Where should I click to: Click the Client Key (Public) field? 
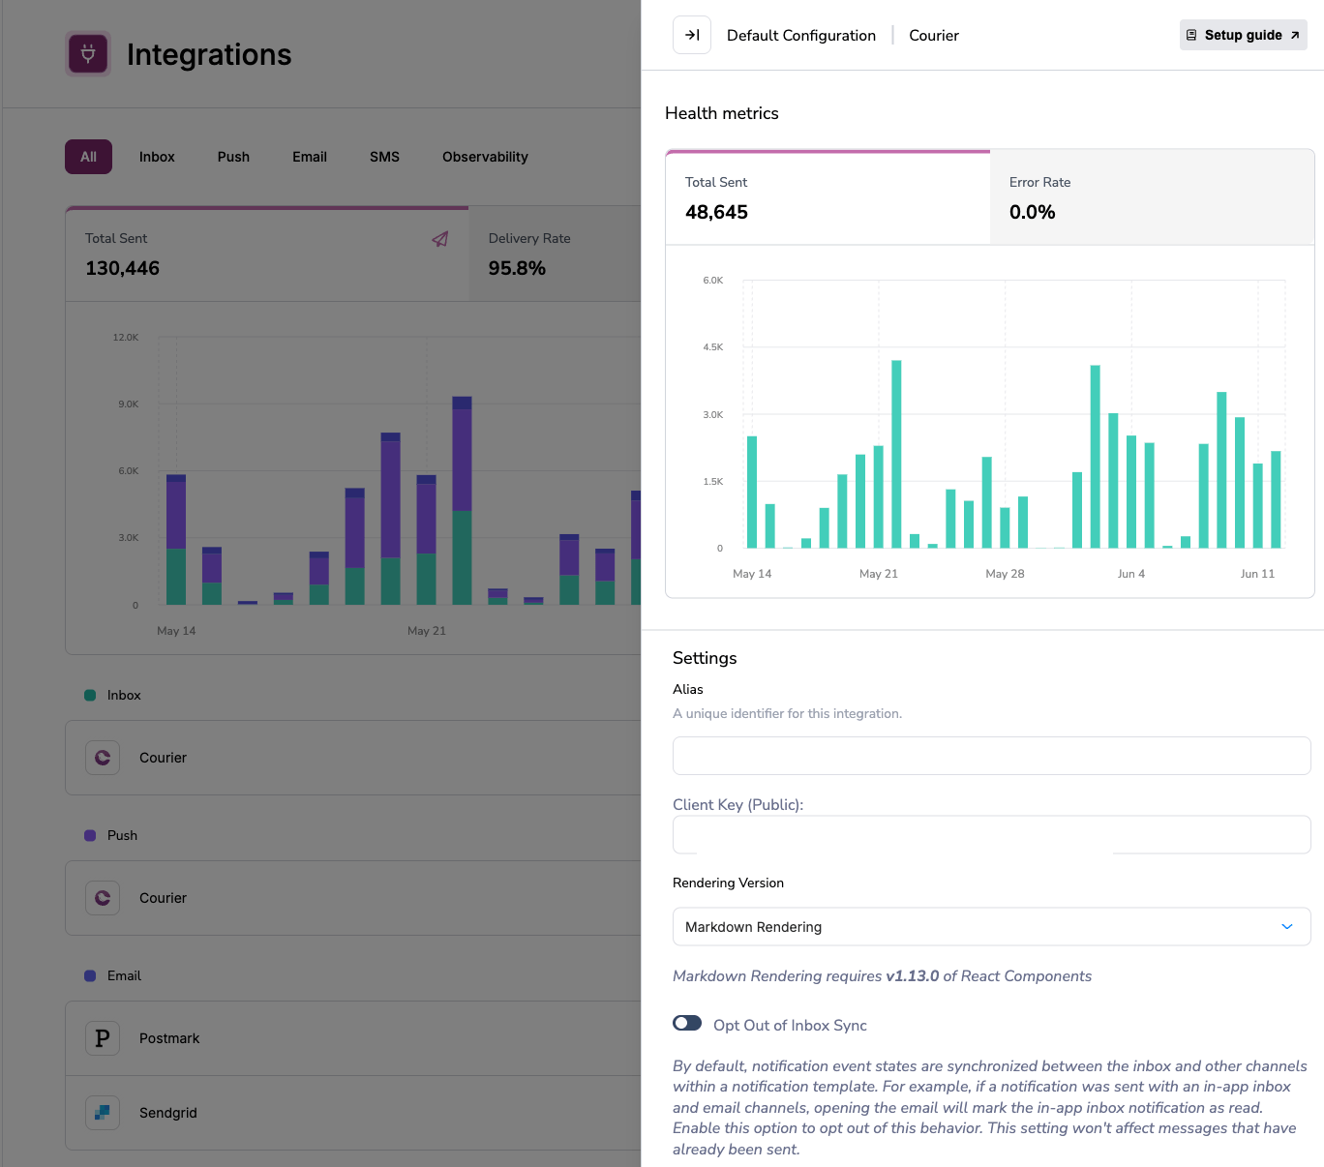coord(991,835)
